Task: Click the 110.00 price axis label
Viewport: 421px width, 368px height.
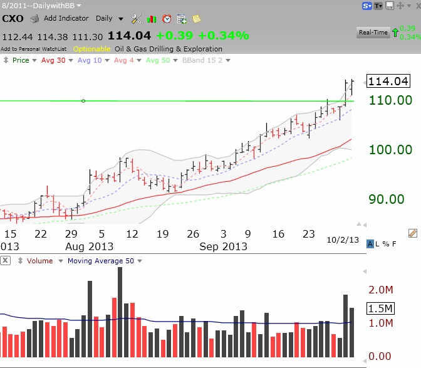Action: 391,100
